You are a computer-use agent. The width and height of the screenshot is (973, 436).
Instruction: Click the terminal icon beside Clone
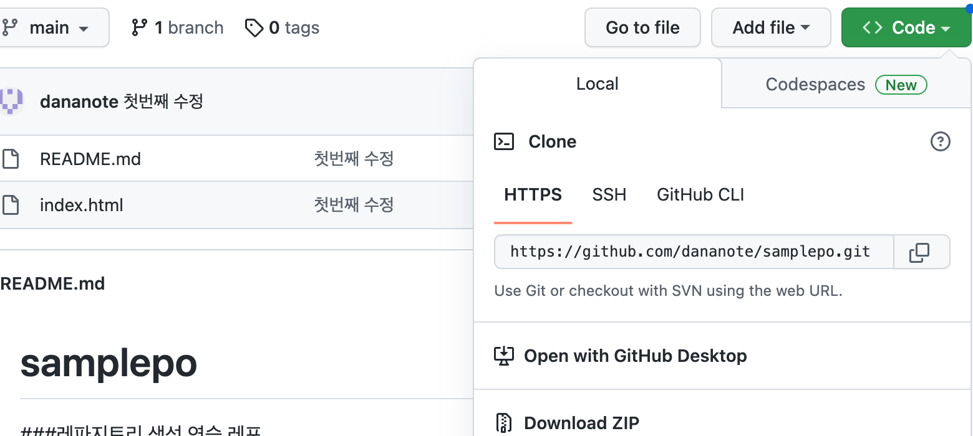pyautogui.click(x=504, y=142)
